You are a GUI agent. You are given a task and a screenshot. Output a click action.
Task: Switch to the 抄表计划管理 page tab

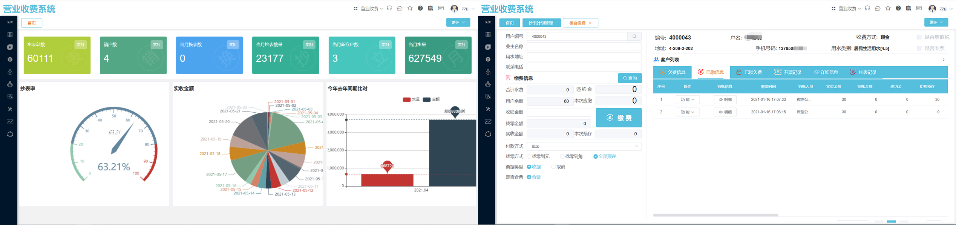pos(541,23)
